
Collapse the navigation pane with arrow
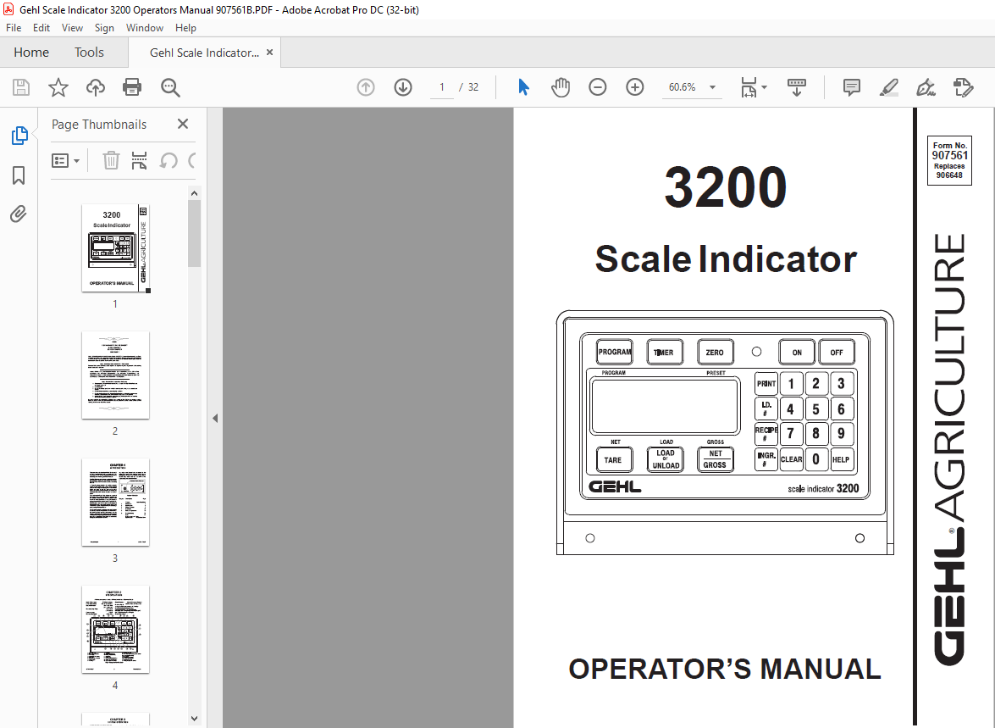pos(215,418)
